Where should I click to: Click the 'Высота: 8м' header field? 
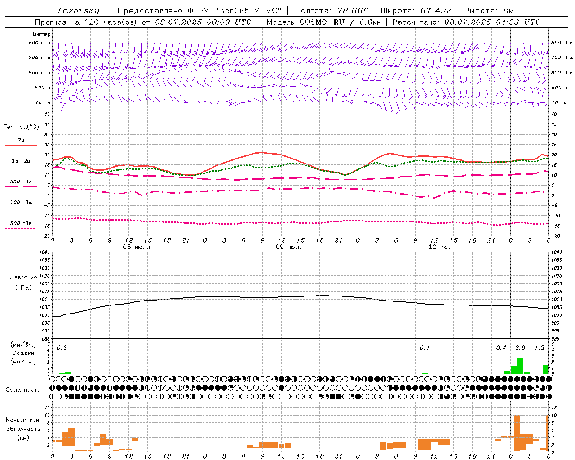pyautogui.click(x=489, y=11)
